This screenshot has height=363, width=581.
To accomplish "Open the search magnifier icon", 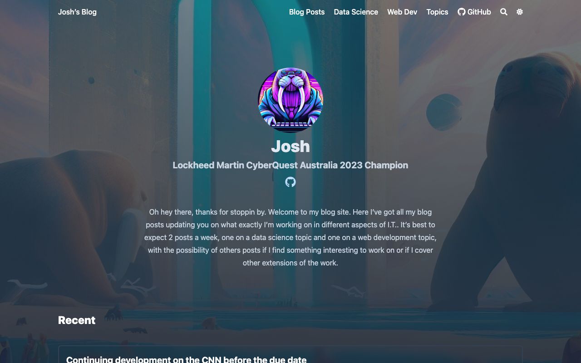I will click(x=504, y=12).
